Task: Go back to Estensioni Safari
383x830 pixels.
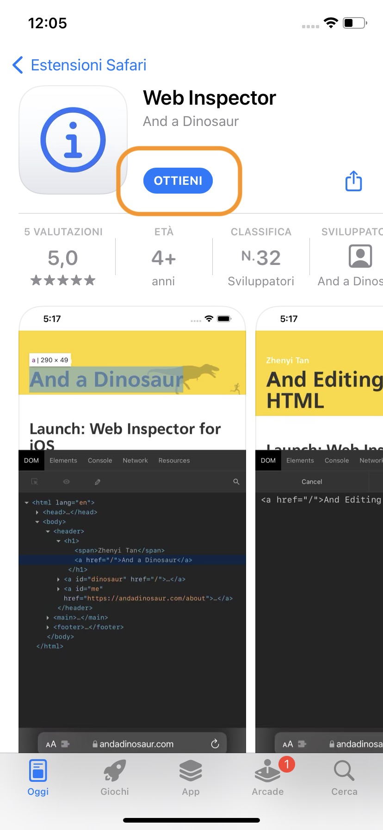Action: pyautogui.click(x=80, y=65)
